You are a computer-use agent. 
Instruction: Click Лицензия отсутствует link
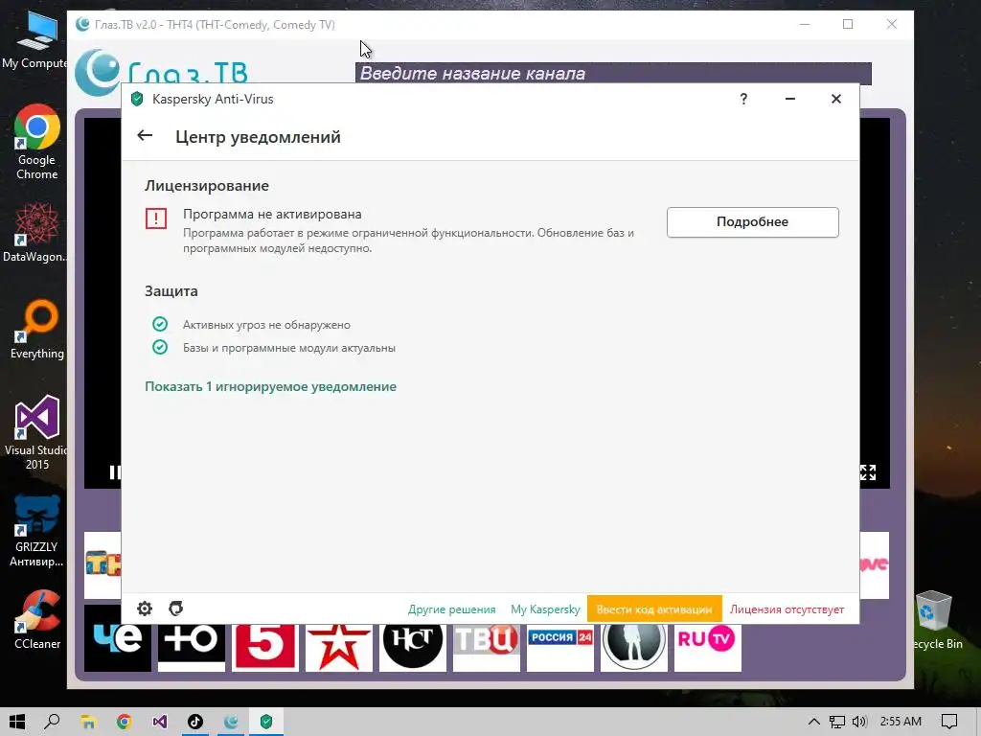pyautogui.click(x=787, y=609)
